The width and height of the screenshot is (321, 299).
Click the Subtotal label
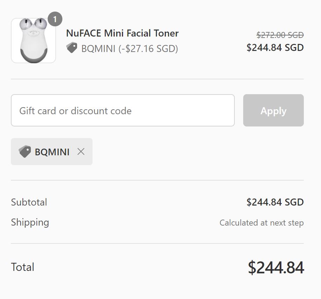pos(29,202)
